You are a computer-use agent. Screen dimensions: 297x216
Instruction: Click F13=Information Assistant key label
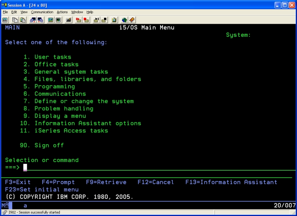pos(231,182)
